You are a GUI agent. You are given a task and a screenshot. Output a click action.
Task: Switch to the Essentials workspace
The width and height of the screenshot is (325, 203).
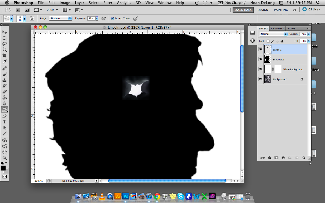tap(243, 10)
